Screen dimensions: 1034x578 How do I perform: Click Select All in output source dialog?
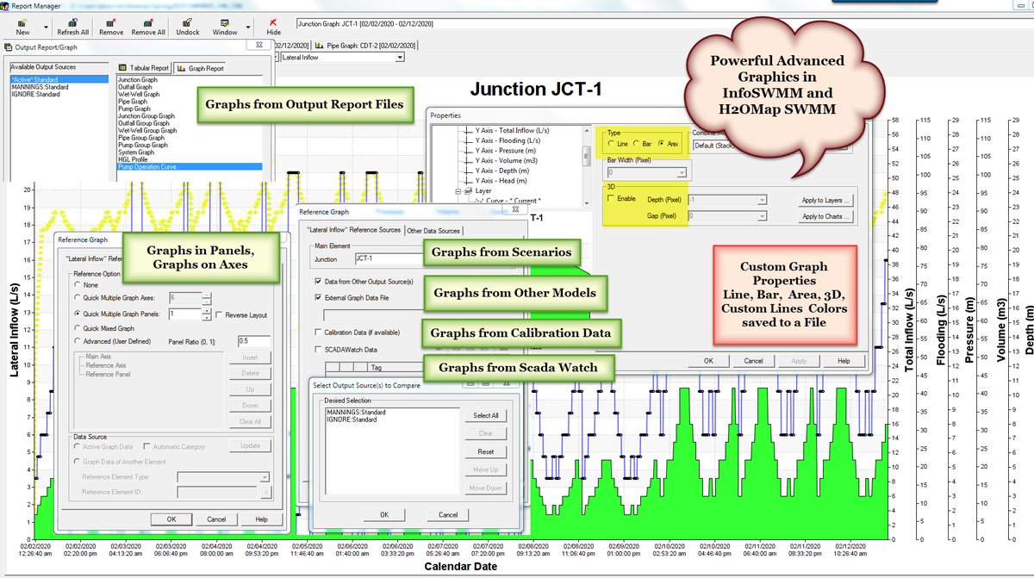[486, 415]
